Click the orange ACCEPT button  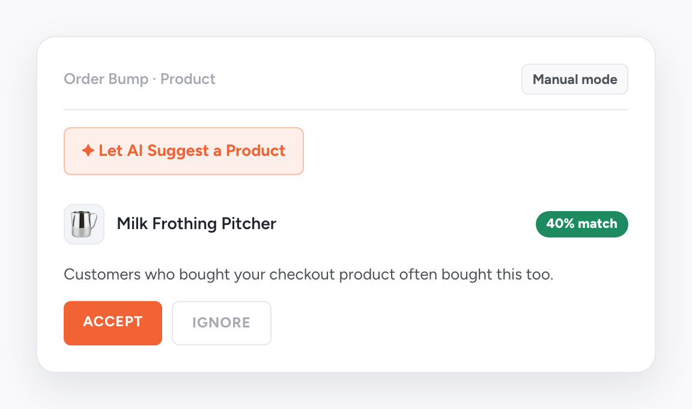coord(112,323)
